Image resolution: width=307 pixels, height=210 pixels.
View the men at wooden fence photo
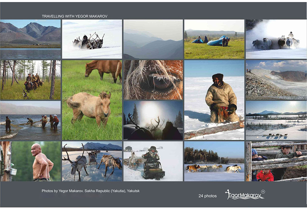[276, 161]
